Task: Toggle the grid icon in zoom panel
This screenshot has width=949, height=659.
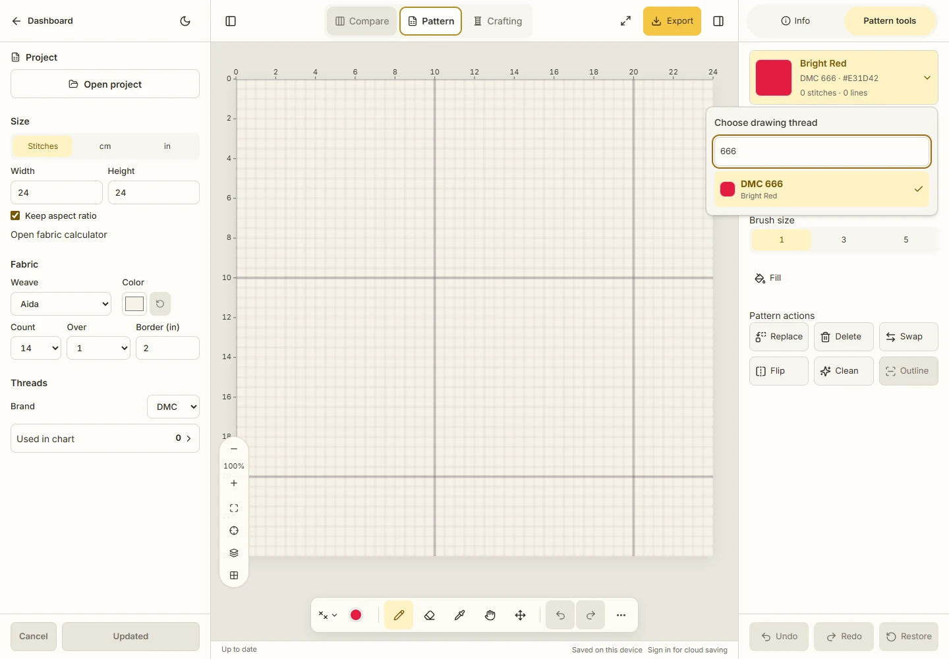Action: click(x=234, y=575)
